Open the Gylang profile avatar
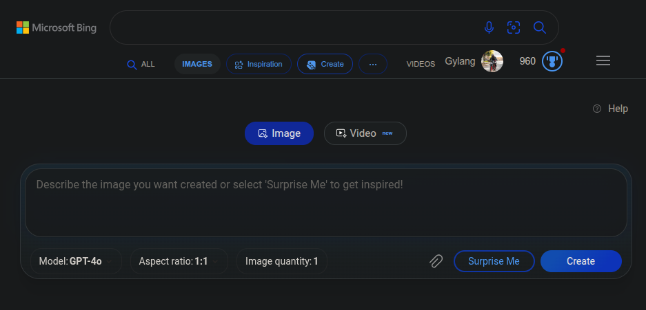The width and height of the screenshot is (646, 310). point(492,61)
